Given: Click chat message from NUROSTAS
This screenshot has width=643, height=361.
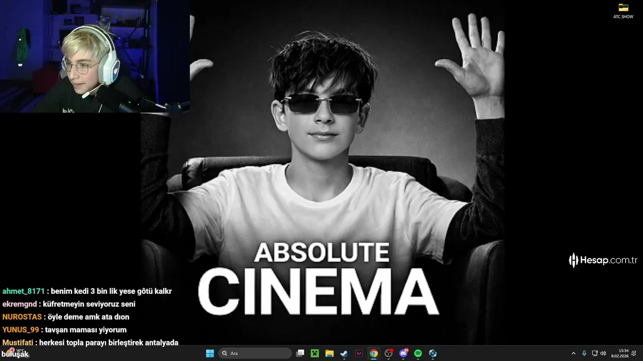Looking at the screenshot, I should pyautogui.click(x=66, y=317).
